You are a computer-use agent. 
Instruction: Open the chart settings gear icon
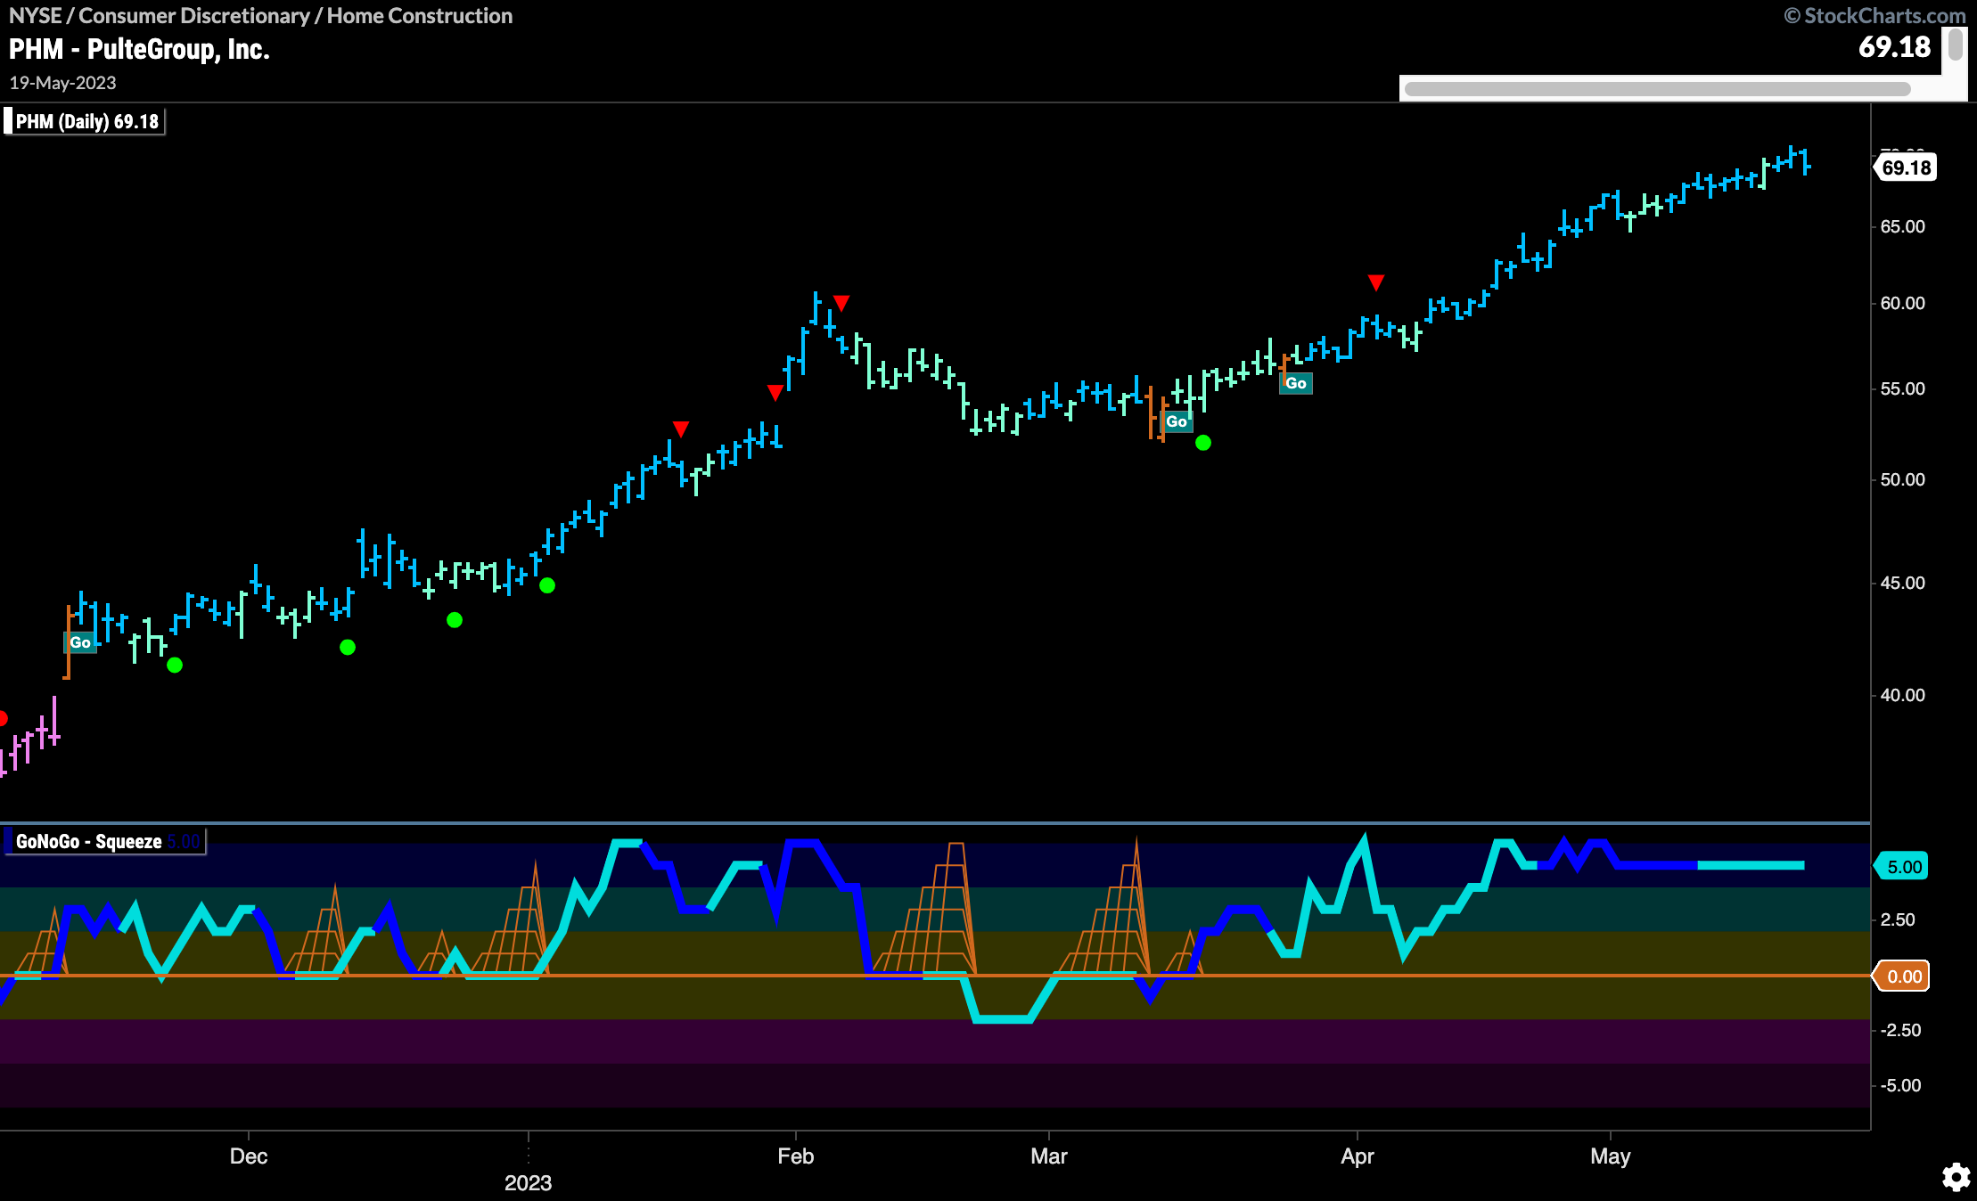[x=1956, y=1177]
